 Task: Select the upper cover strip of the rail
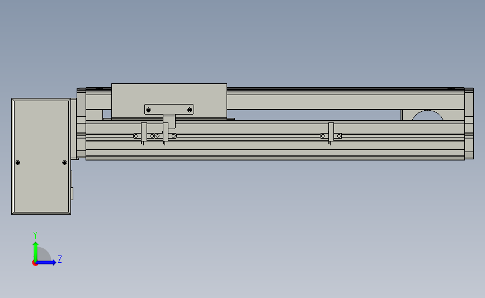click(346, 99)
